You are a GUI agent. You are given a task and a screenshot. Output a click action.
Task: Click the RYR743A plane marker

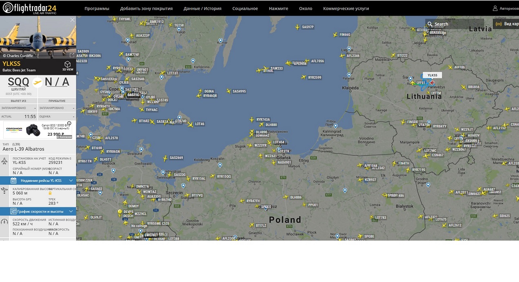(252, 119)
